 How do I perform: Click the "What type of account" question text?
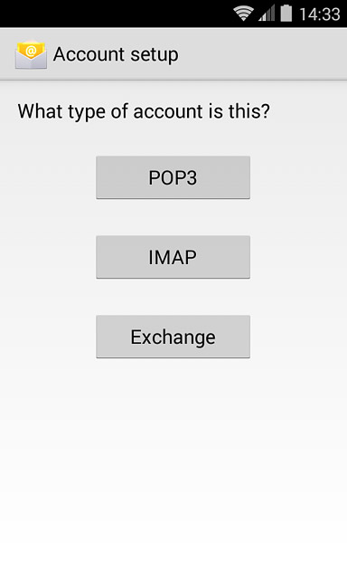click(144, 111)
